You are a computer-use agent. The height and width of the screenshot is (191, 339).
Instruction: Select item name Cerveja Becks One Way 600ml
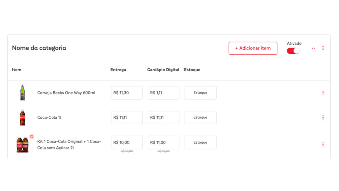tap(66, 93)
